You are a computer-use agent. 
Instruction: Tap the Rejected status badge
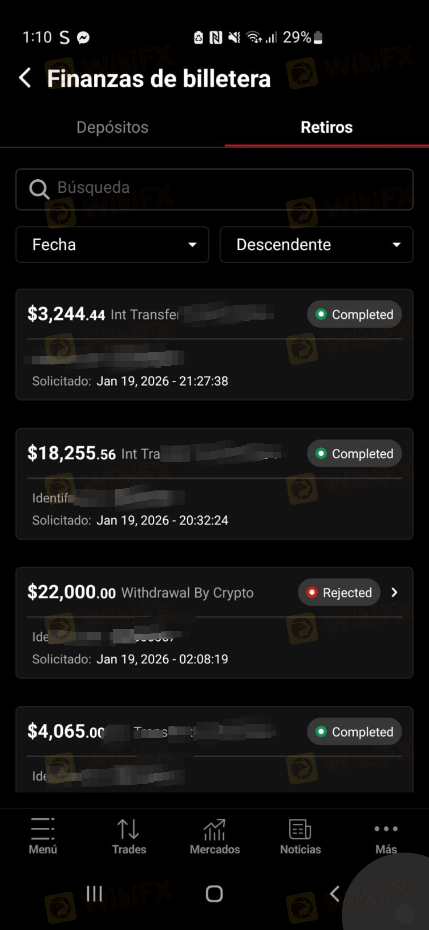pyautogui.click(x=339, y=593)
